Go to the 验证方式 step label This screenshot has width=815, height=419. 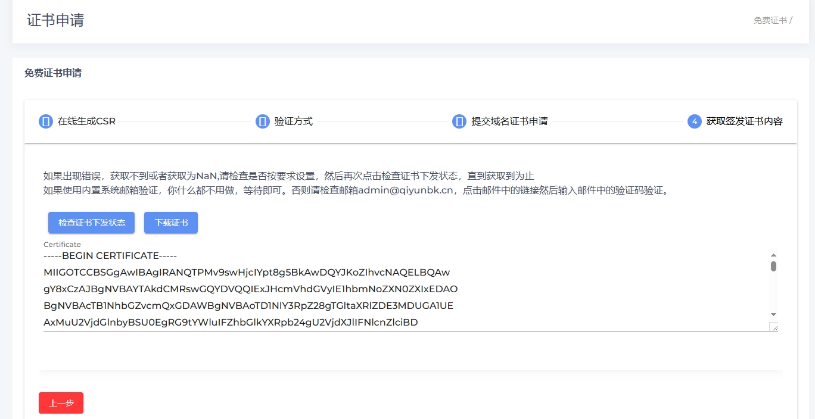pos(293,121)
